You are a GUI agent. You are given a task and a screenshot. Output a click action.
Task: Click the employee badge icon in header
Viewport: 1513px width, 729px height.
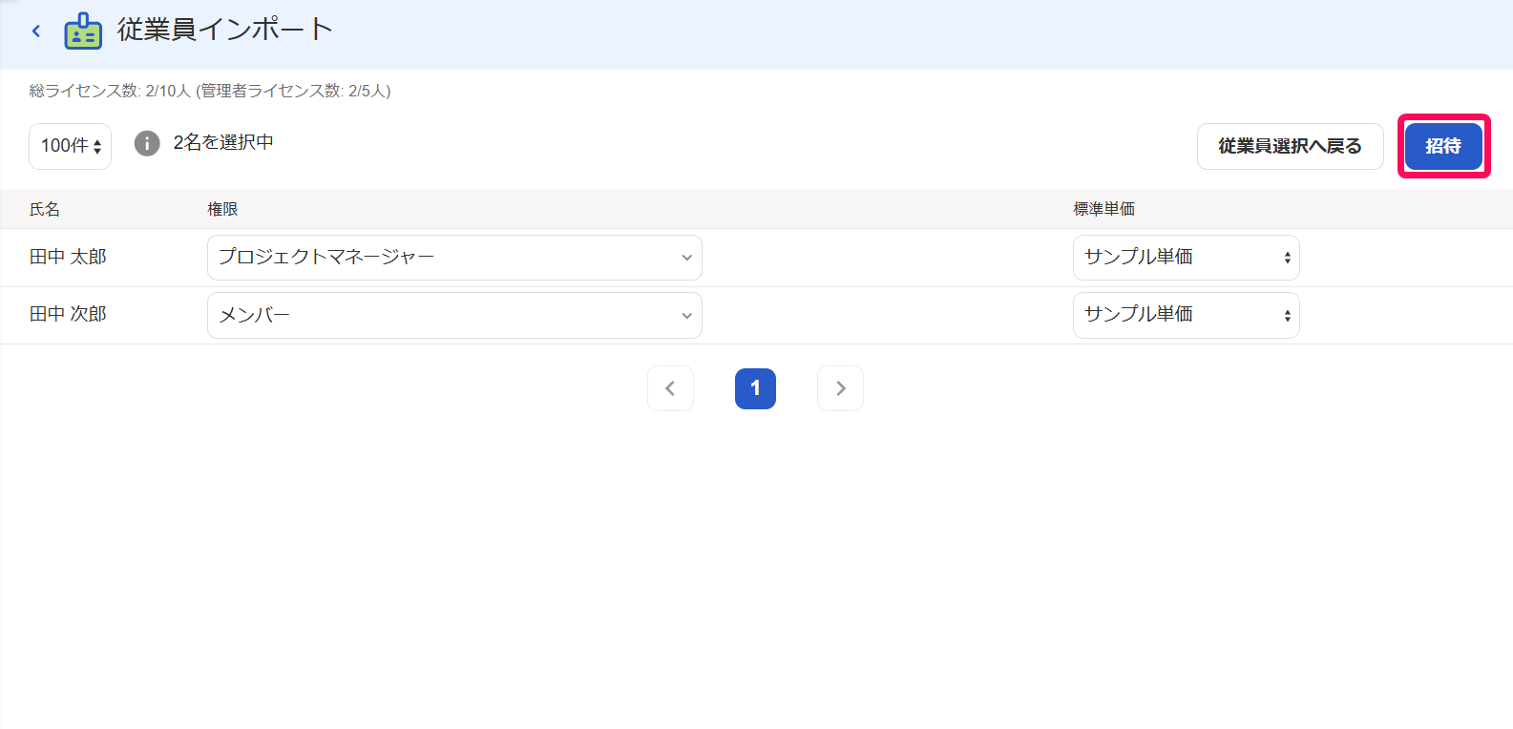[83, 31]
